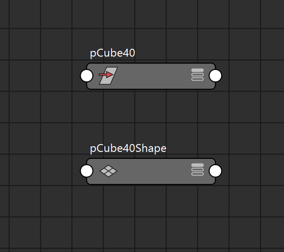
Task: Select the pCube40 node title label
Action: tap(112, 53)
